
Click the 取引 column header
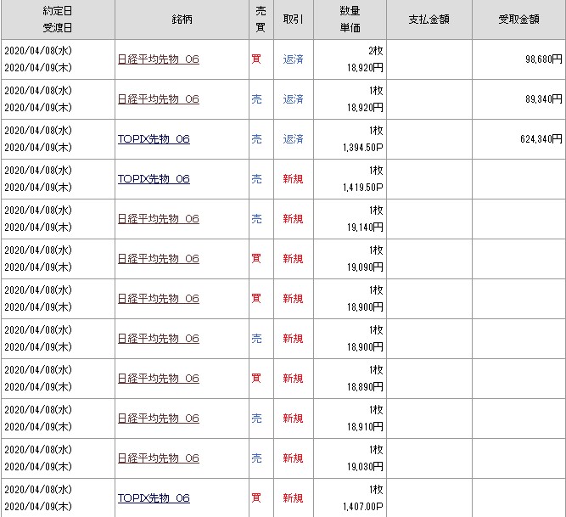[293, 20]
